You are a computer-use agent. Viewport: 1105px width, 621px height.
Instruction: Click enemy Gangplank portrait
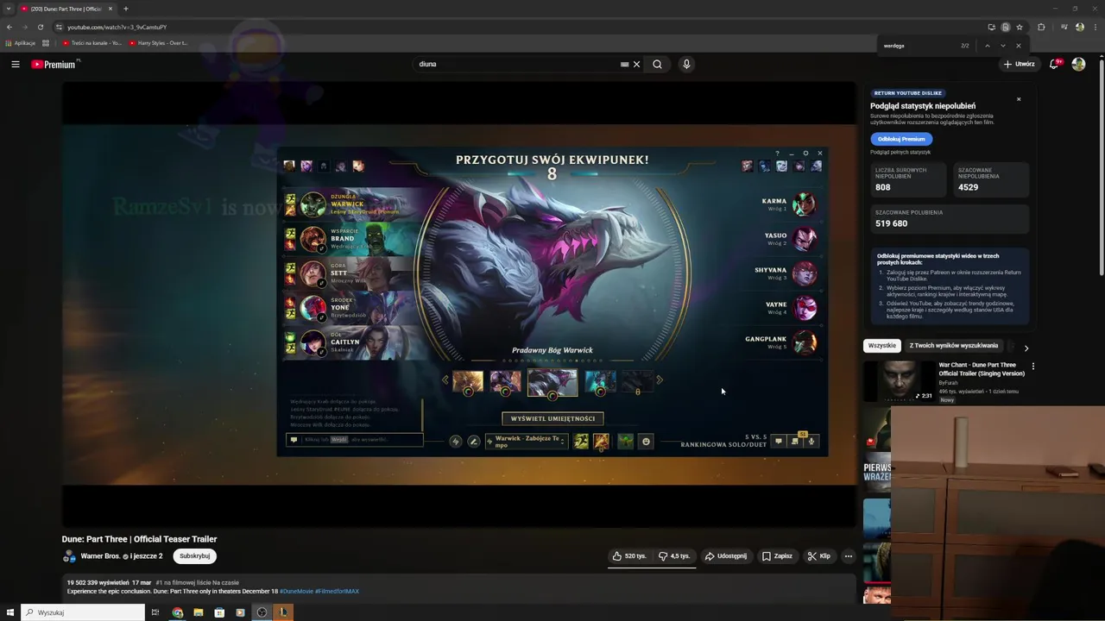point(805,342)
